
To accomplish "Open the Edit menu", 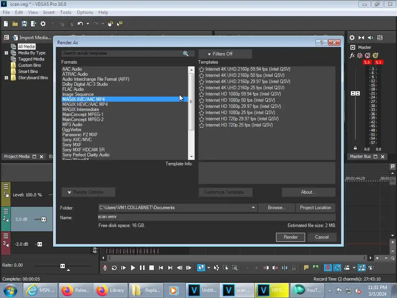I will click(19, 12).
